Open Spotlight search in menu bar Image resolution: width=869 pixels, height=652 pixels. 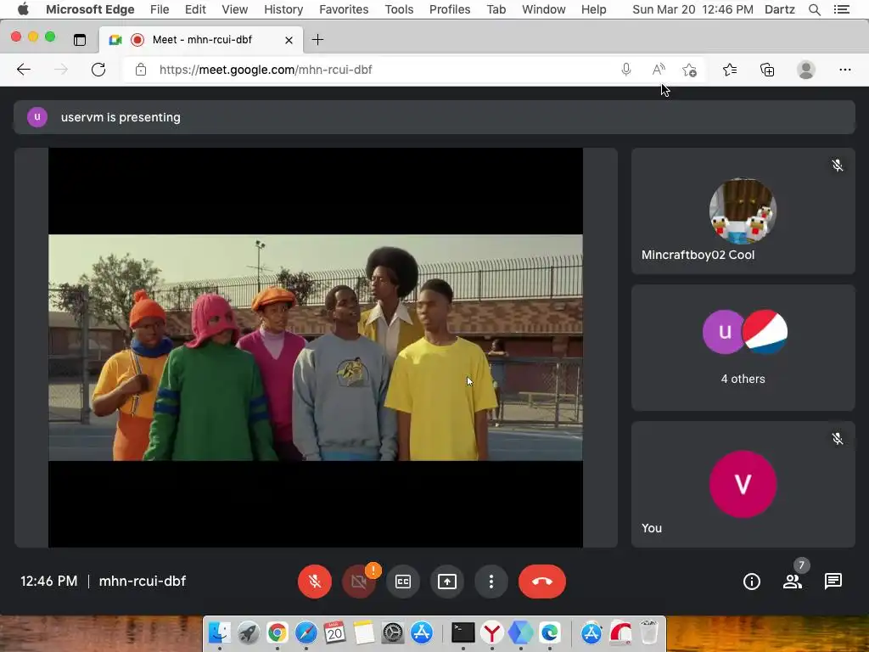[x=815, y=9]
